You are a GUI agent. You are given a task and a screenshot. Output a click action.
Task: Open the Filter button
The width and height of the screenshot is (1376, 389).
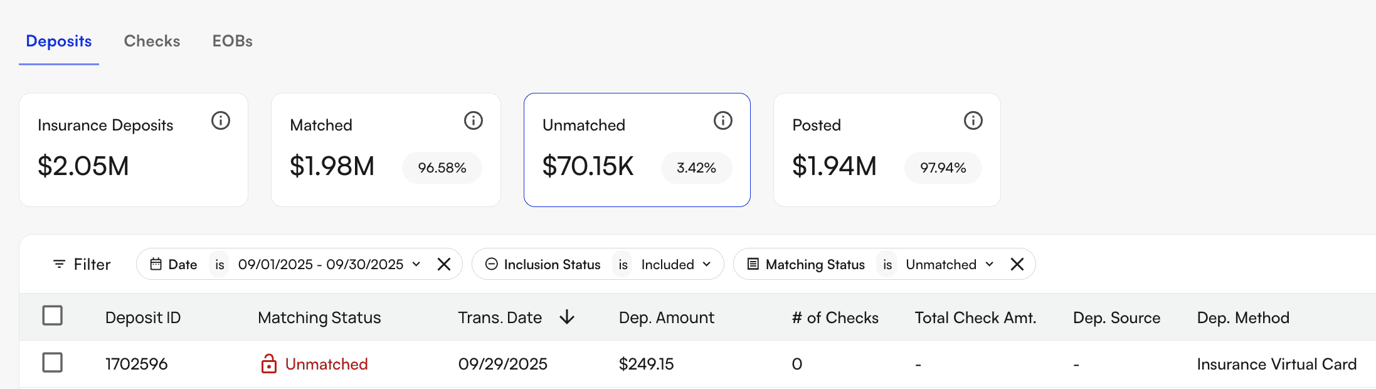coord(82,264)
